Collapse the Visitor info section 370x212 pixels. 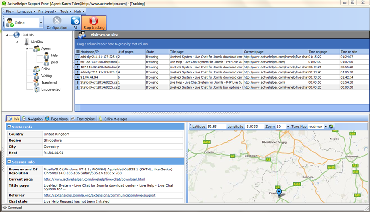point(9,127)
